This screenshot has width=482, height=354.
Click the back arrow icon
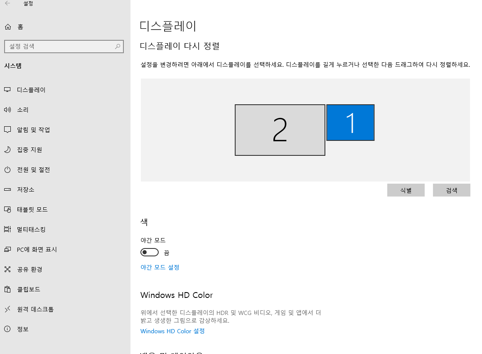pyautogui.click(x=7, y=3)
